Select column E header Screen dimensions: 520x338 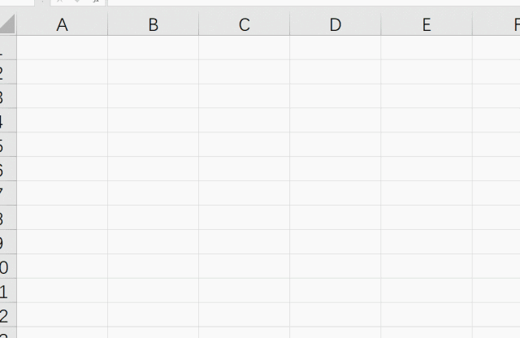427,24
